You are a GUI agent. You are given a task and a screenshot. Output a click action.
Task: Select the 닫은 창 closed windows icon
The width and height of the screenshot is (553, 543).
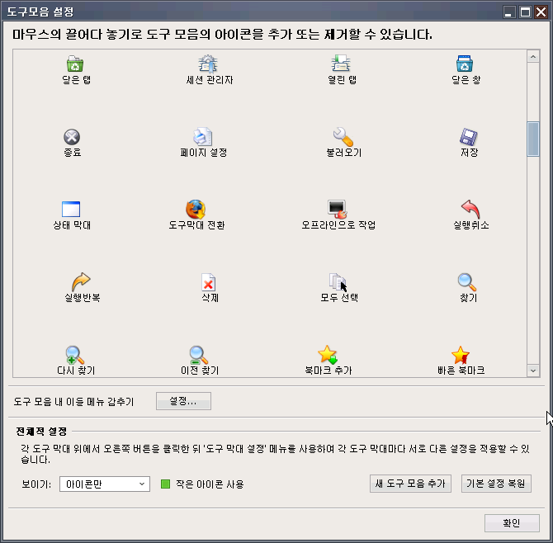click(x=465, y=64)
